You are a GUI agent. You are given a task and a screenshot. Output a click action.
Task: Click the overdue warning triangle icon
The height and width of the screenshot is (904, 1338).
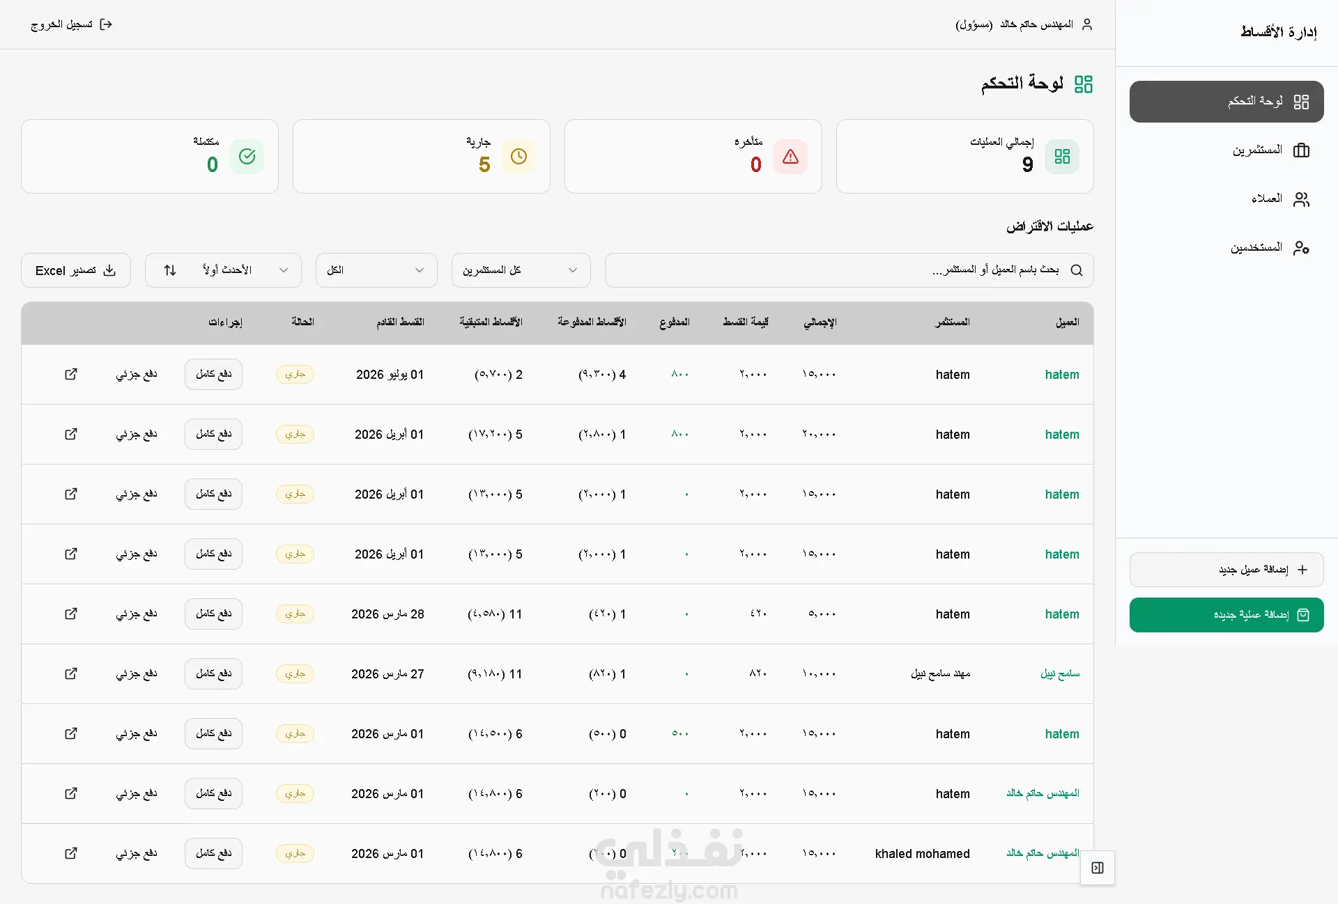coord(790,157)
